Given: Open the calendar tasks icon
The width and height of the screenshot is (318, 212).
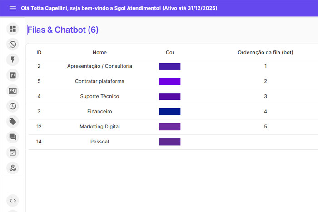Looking at the screenshot, I should [13, 153].
